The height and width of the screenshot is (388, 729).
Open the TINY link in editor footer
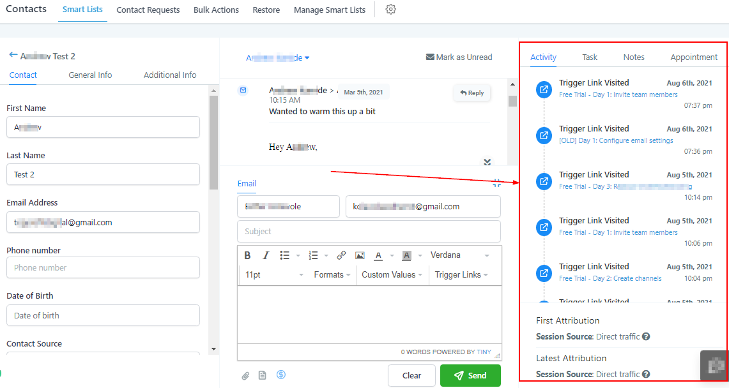(484, 352)
